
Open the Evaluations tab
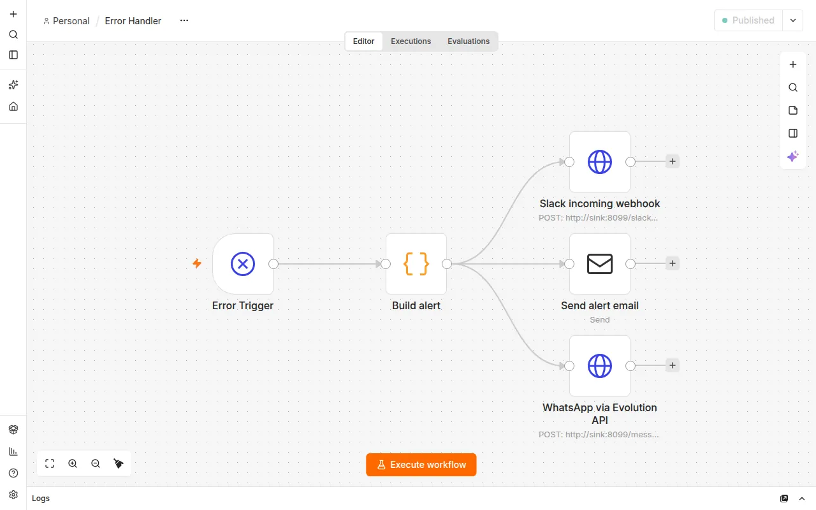tap(469, 41)
